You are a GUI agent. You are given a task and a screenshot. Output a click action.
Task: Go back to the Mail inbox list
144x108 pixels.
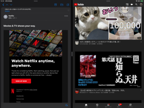click(x=3, y=5)
